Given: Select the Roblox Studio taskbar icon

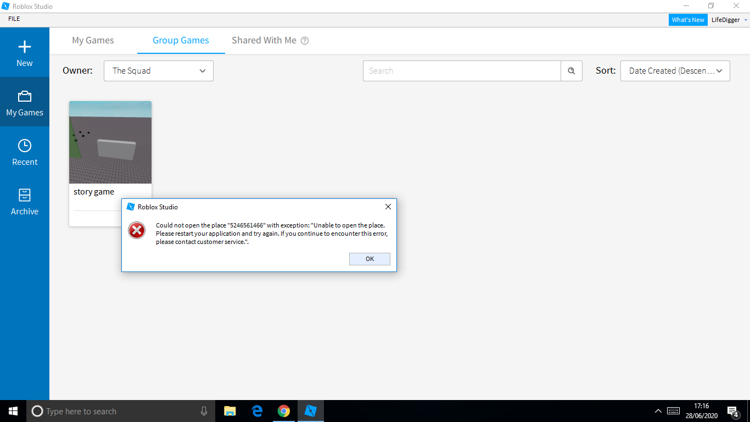Looking at the screenshot, I should point(310,411).
